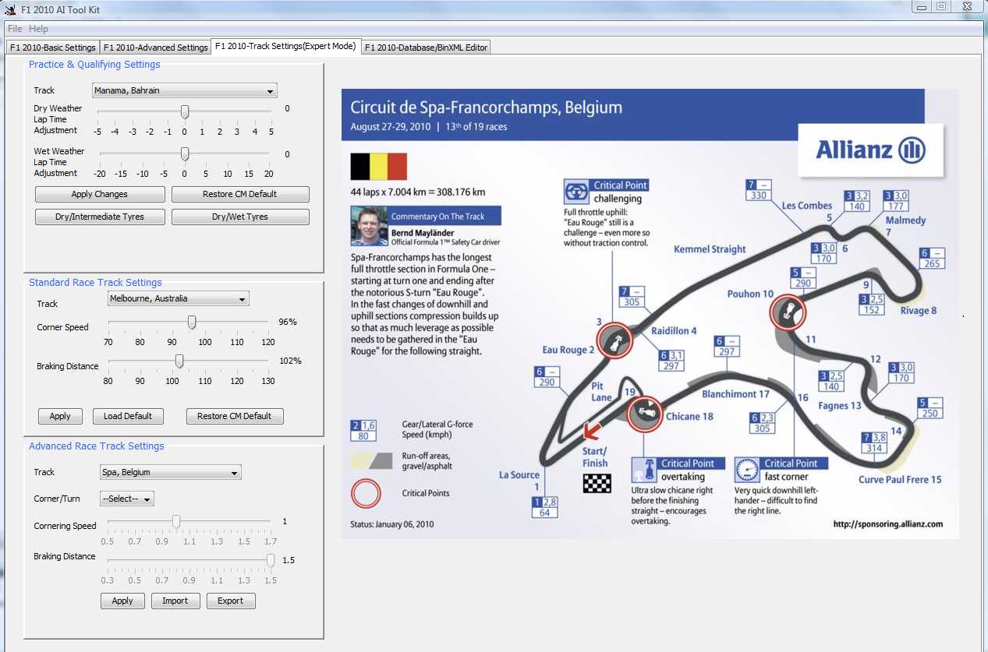Click the Standard Race Track Settings heading

pos(95,283)
